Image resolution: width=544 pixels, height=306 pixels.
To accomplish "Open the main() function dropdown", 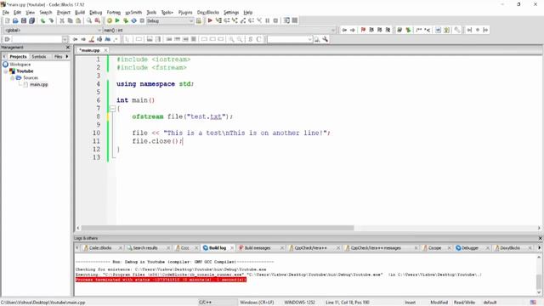I will click(x=219, y=31).
